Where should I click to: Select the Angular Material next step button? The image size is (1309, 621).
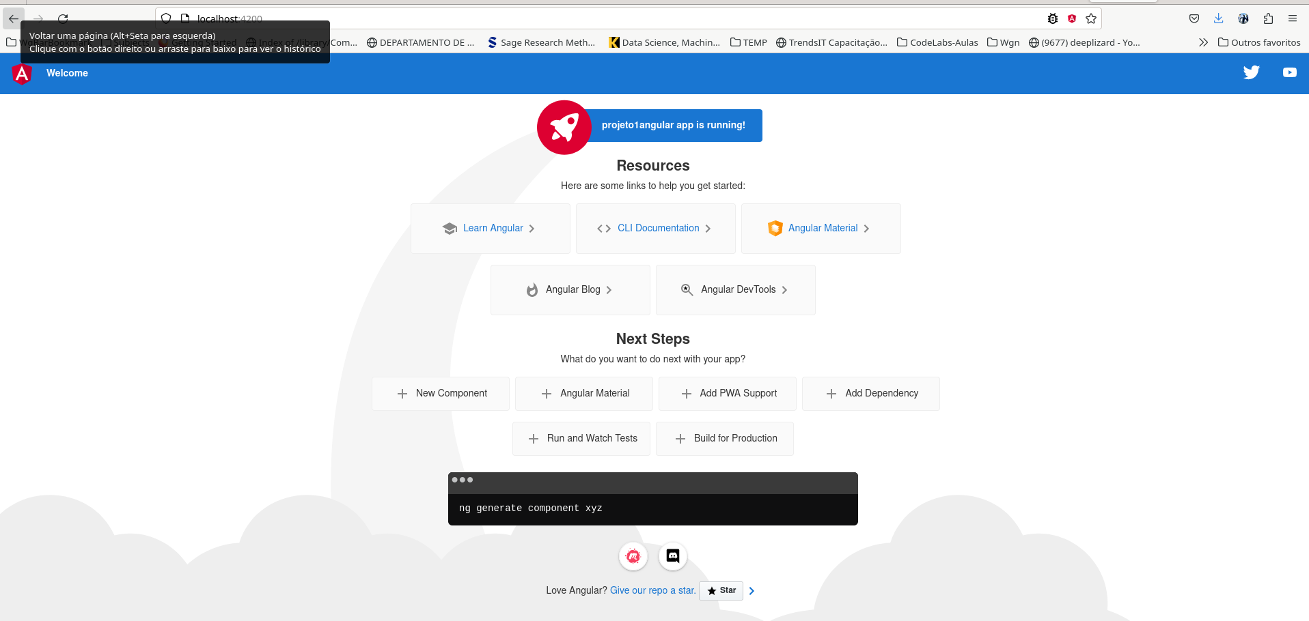point(584,394)
